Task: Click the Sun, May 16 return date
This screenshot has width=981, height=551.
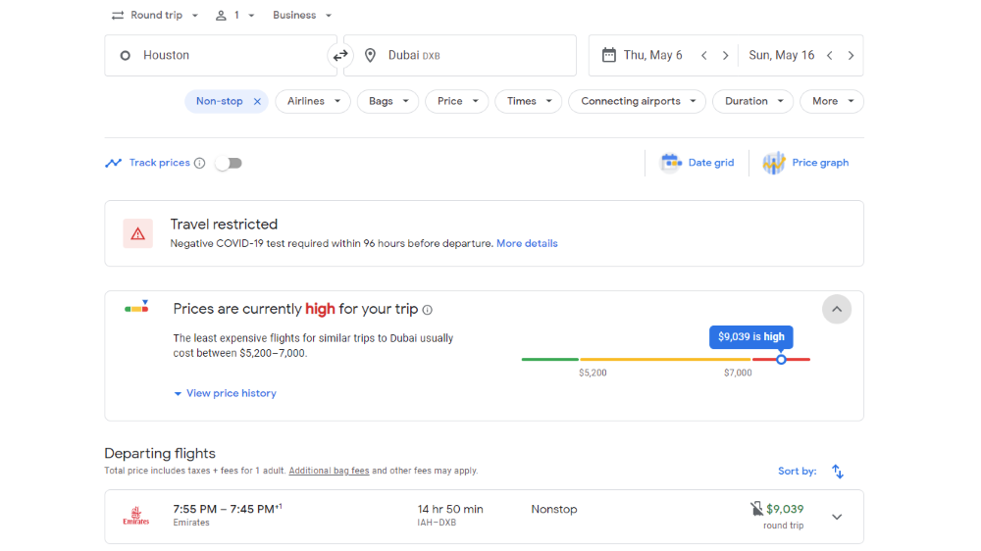Action: click(x=782, y=56)
